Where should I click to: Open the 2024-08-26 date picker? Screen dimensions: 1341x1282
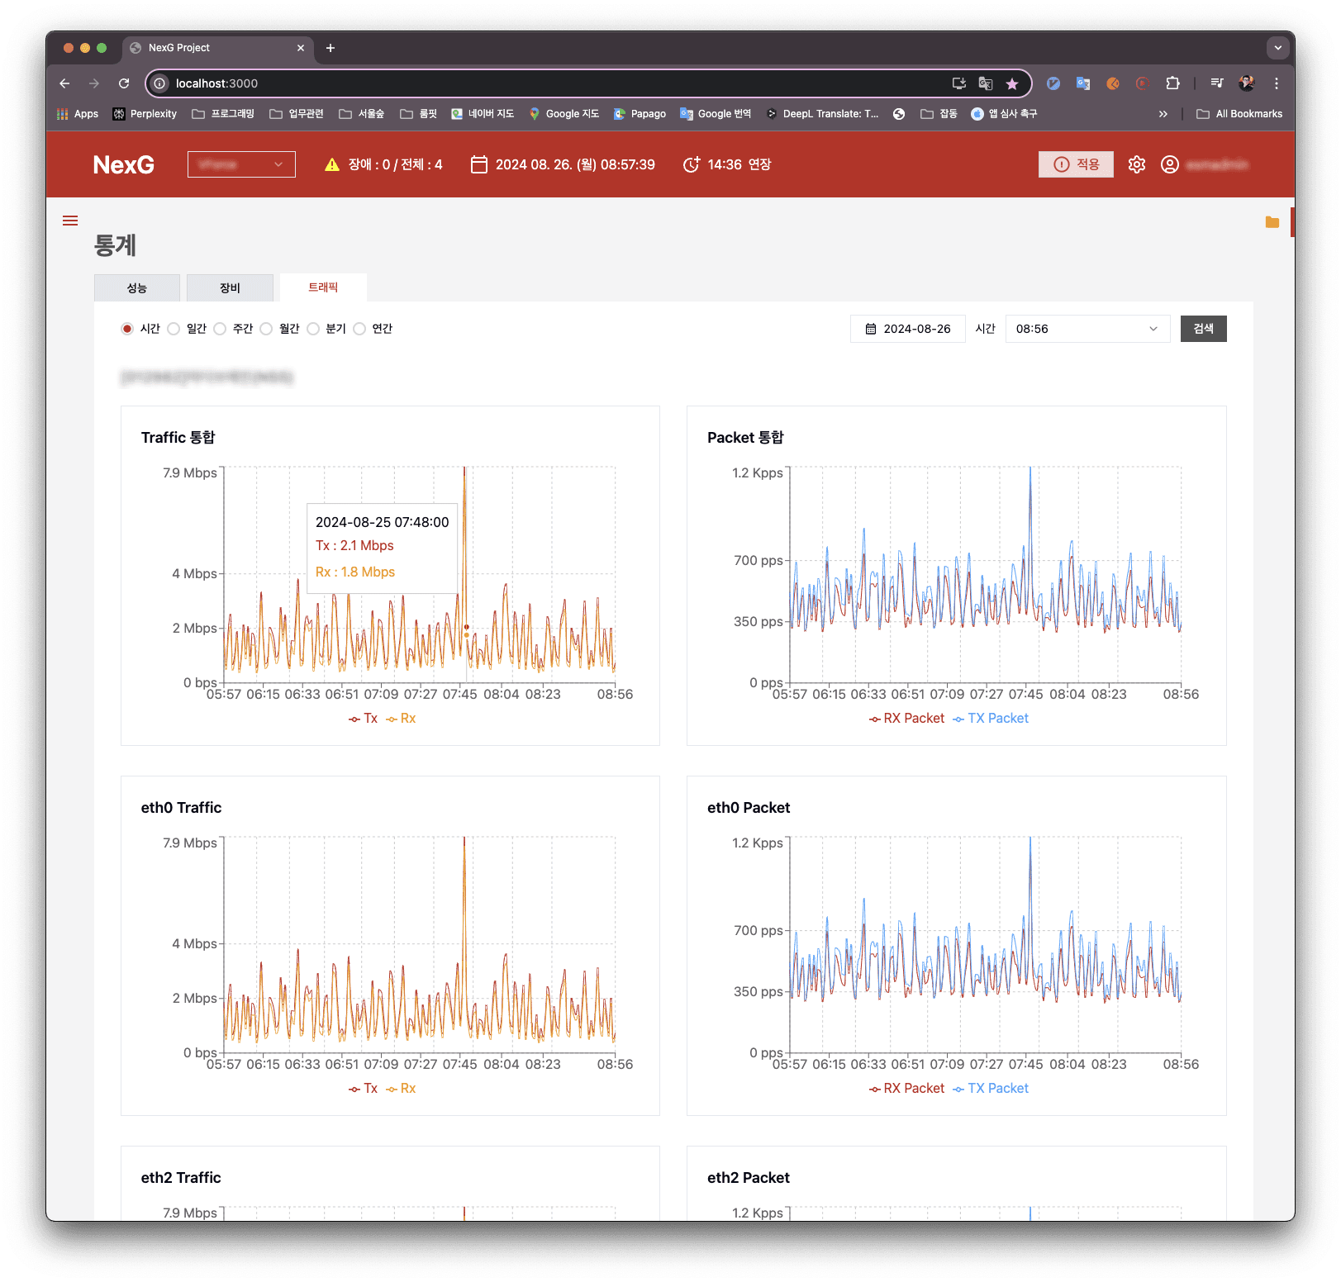coord(908,329)
